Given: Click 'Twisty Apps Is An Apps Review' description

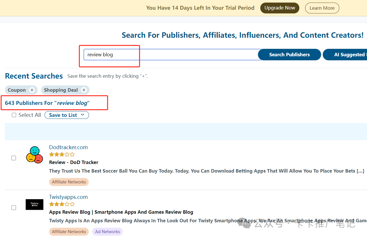Looking at the screenshot, I should tap(208, 221).
